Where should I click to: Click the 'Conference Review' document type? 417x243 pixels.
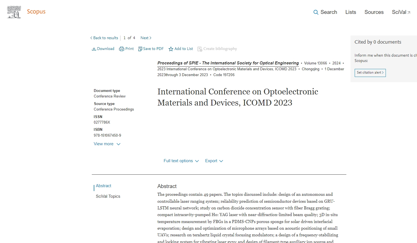110,96
